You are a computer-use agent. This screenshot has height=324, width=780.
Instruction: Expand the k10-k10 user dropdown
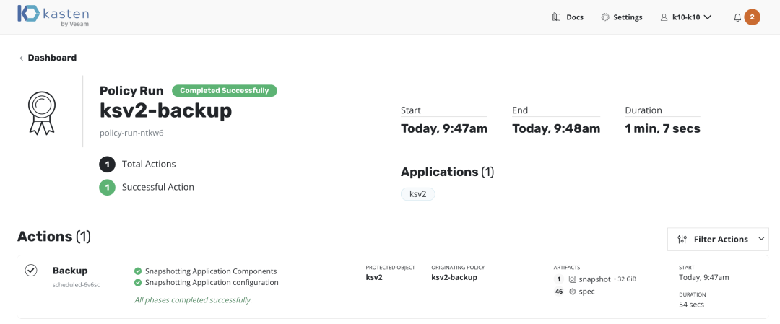(687, 17)
